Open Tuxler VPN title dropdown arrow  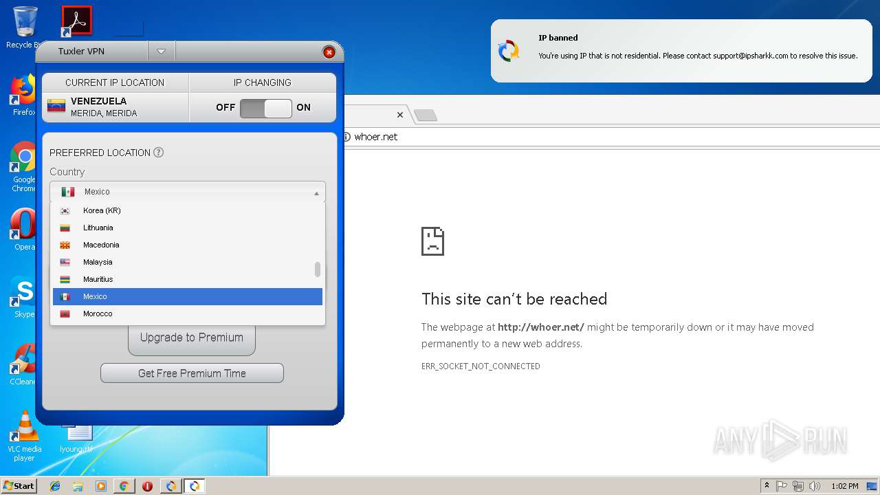(x=161, y=51)
